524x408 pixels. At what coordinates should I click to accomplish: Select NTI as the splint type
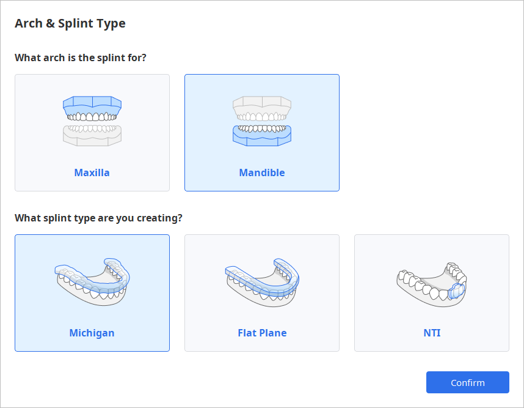(x=431, y=292)
